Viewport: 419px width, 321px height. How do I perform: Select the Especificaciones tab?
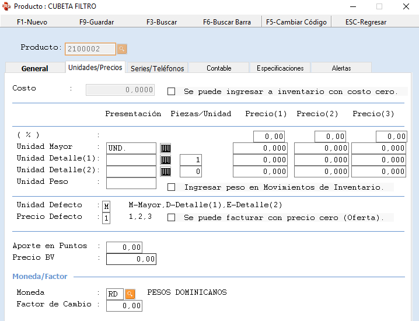(280, 68)
